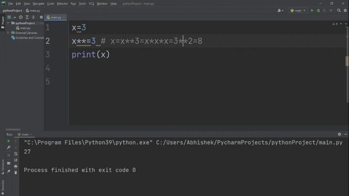This screenshot has width=349, height=196.
Task: Open Project panel options gear
Action: tap(41, 17)
